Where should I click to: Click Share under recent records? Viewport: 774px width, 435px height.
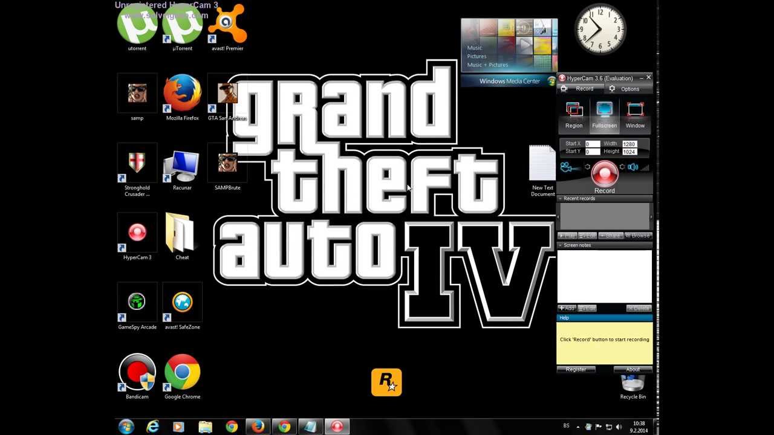coord(611,236)
